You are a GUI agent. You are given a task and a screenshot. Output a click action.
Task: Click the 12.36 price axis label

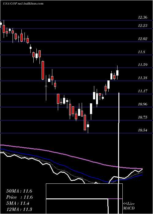pyautogui.click(x=143, y=17)
